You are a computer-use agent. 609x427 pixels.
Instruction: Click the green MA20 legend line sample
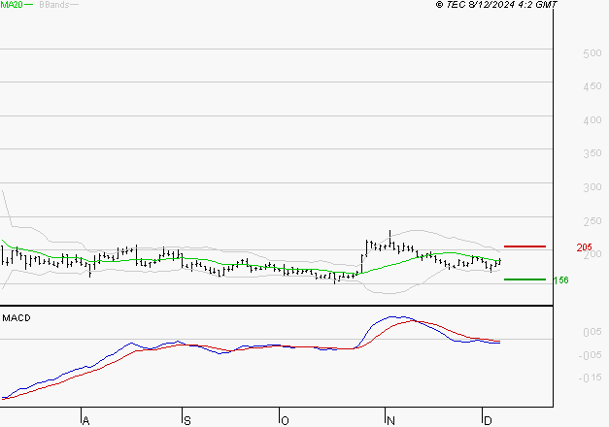point(28,5)
